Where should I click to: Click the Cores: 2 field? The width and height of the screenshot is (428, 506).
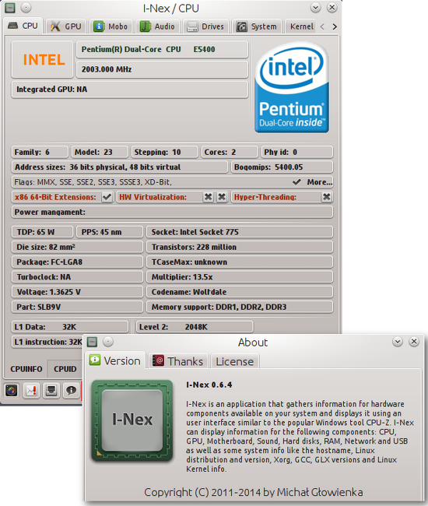(230, 152)
